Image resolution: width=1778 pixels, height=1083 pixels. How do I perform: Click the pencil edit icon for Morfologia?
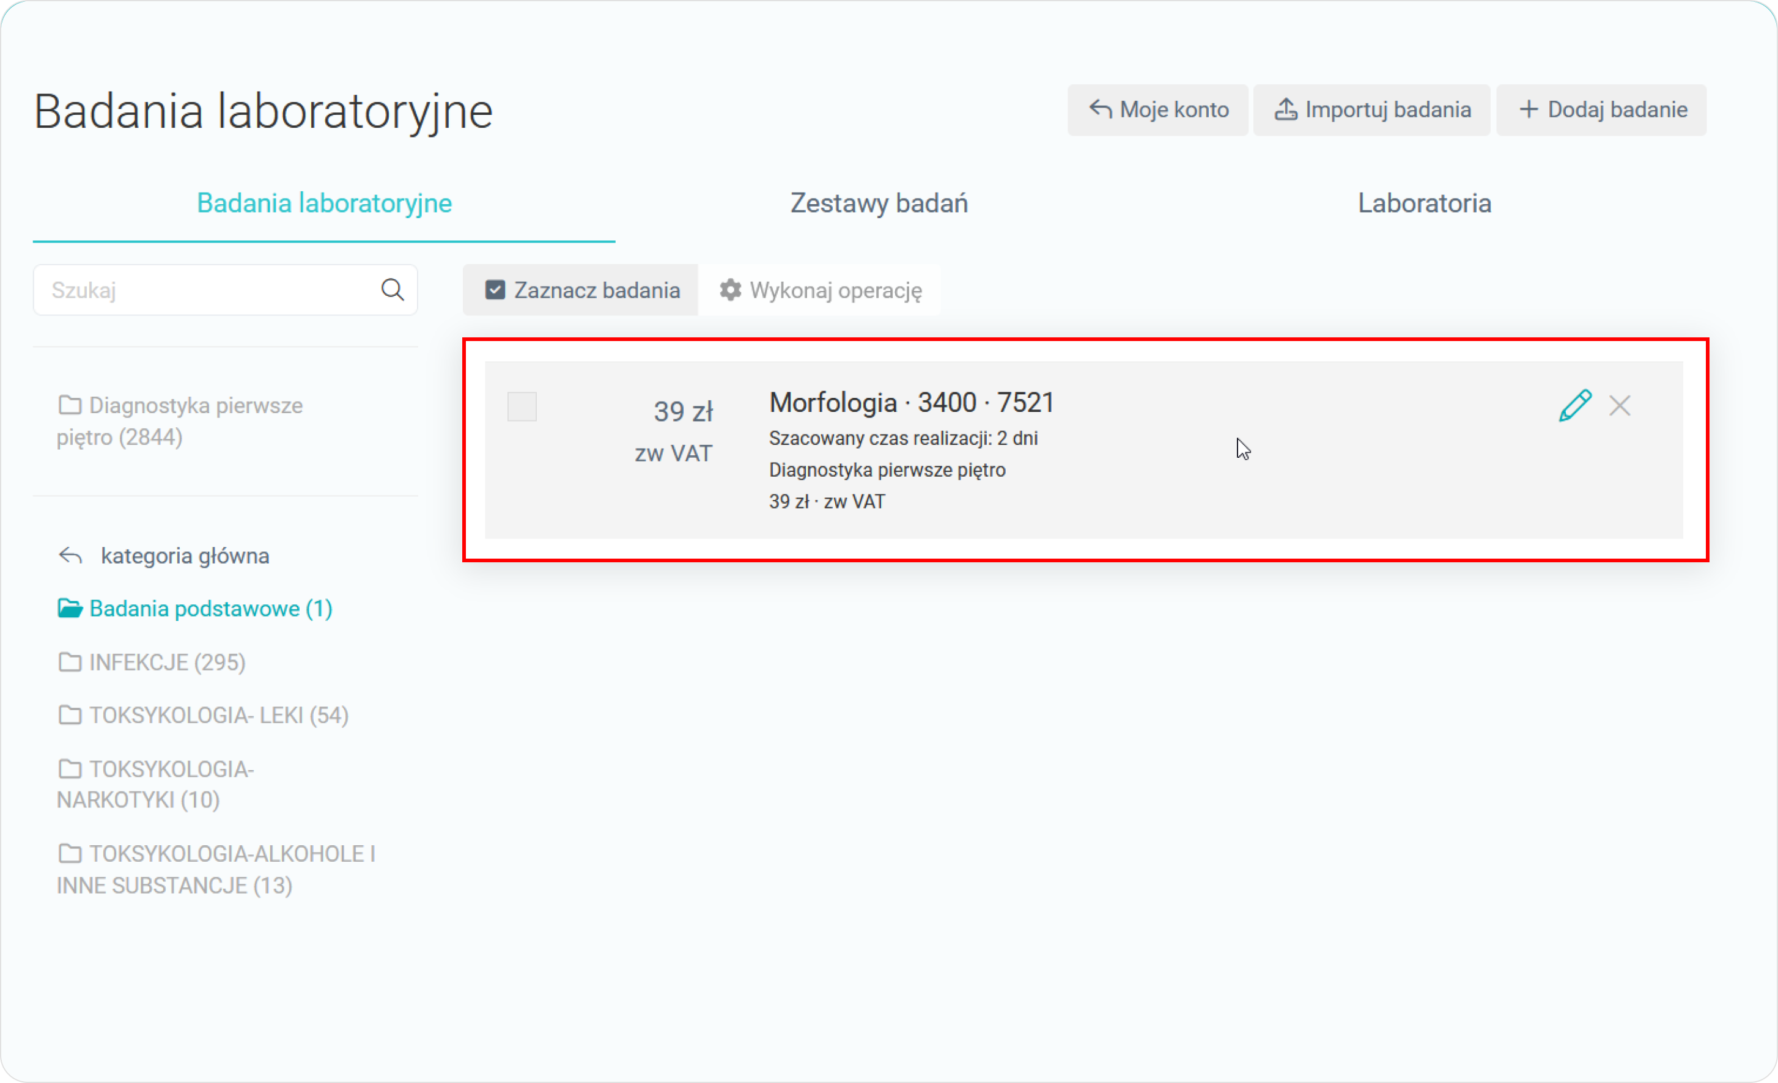tap(1574, 405)
